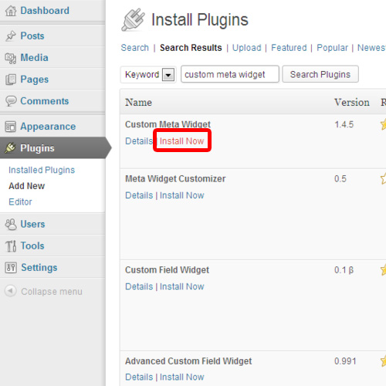Switch to the Featured plugins tab

pos(289,48)
